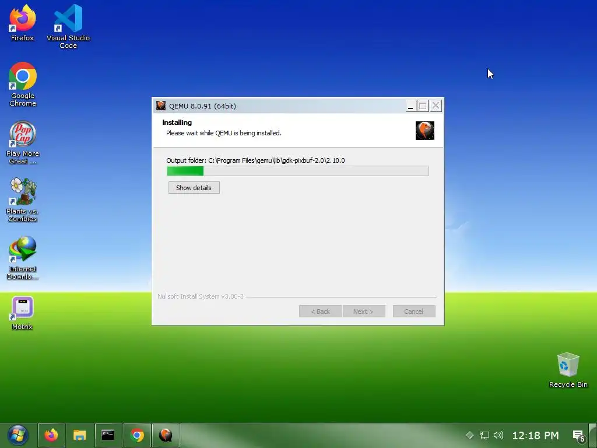
Task: Click the maximize button of QEMU installer
Action: click(423, 106)
